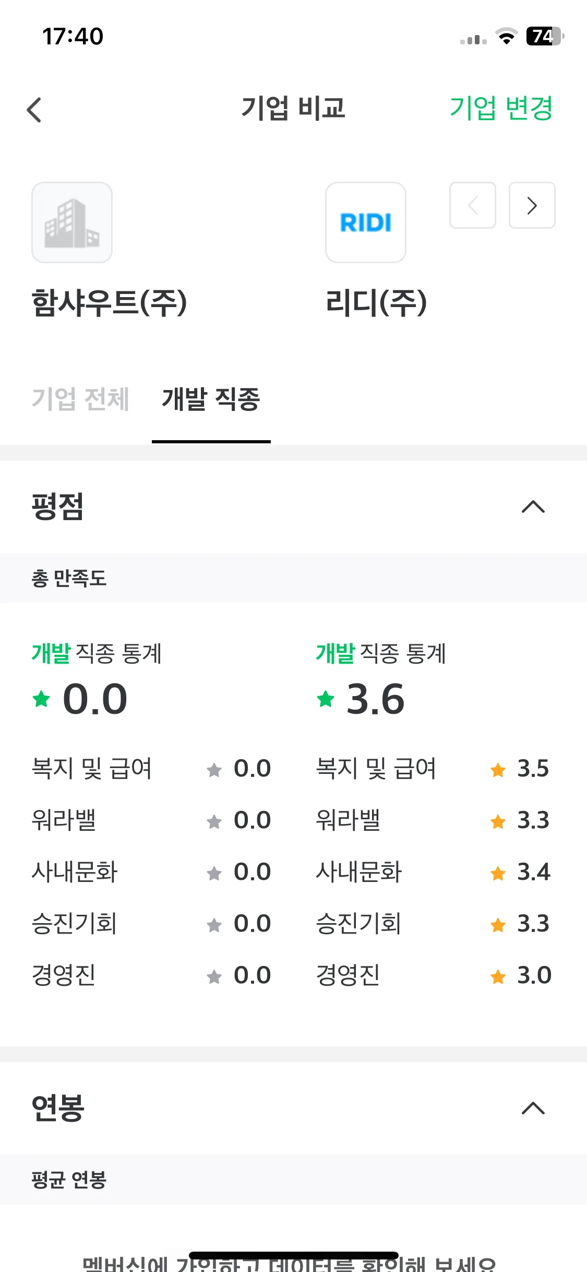Tap the 기업 변경 link
The width and height of the screenshot is (587, 1272).
click(x=501, y=108)
